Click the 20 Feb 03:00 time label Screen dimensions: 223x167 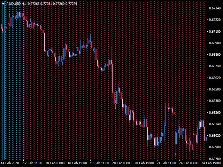[x=122, y=163]
